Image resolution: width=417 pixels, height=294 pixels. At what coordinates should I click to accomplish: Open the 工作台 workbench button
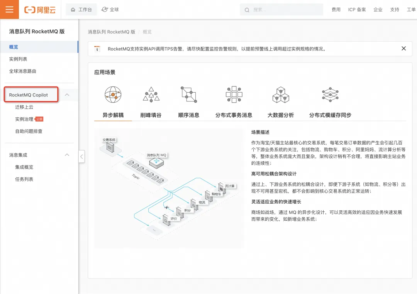(81, 10)
